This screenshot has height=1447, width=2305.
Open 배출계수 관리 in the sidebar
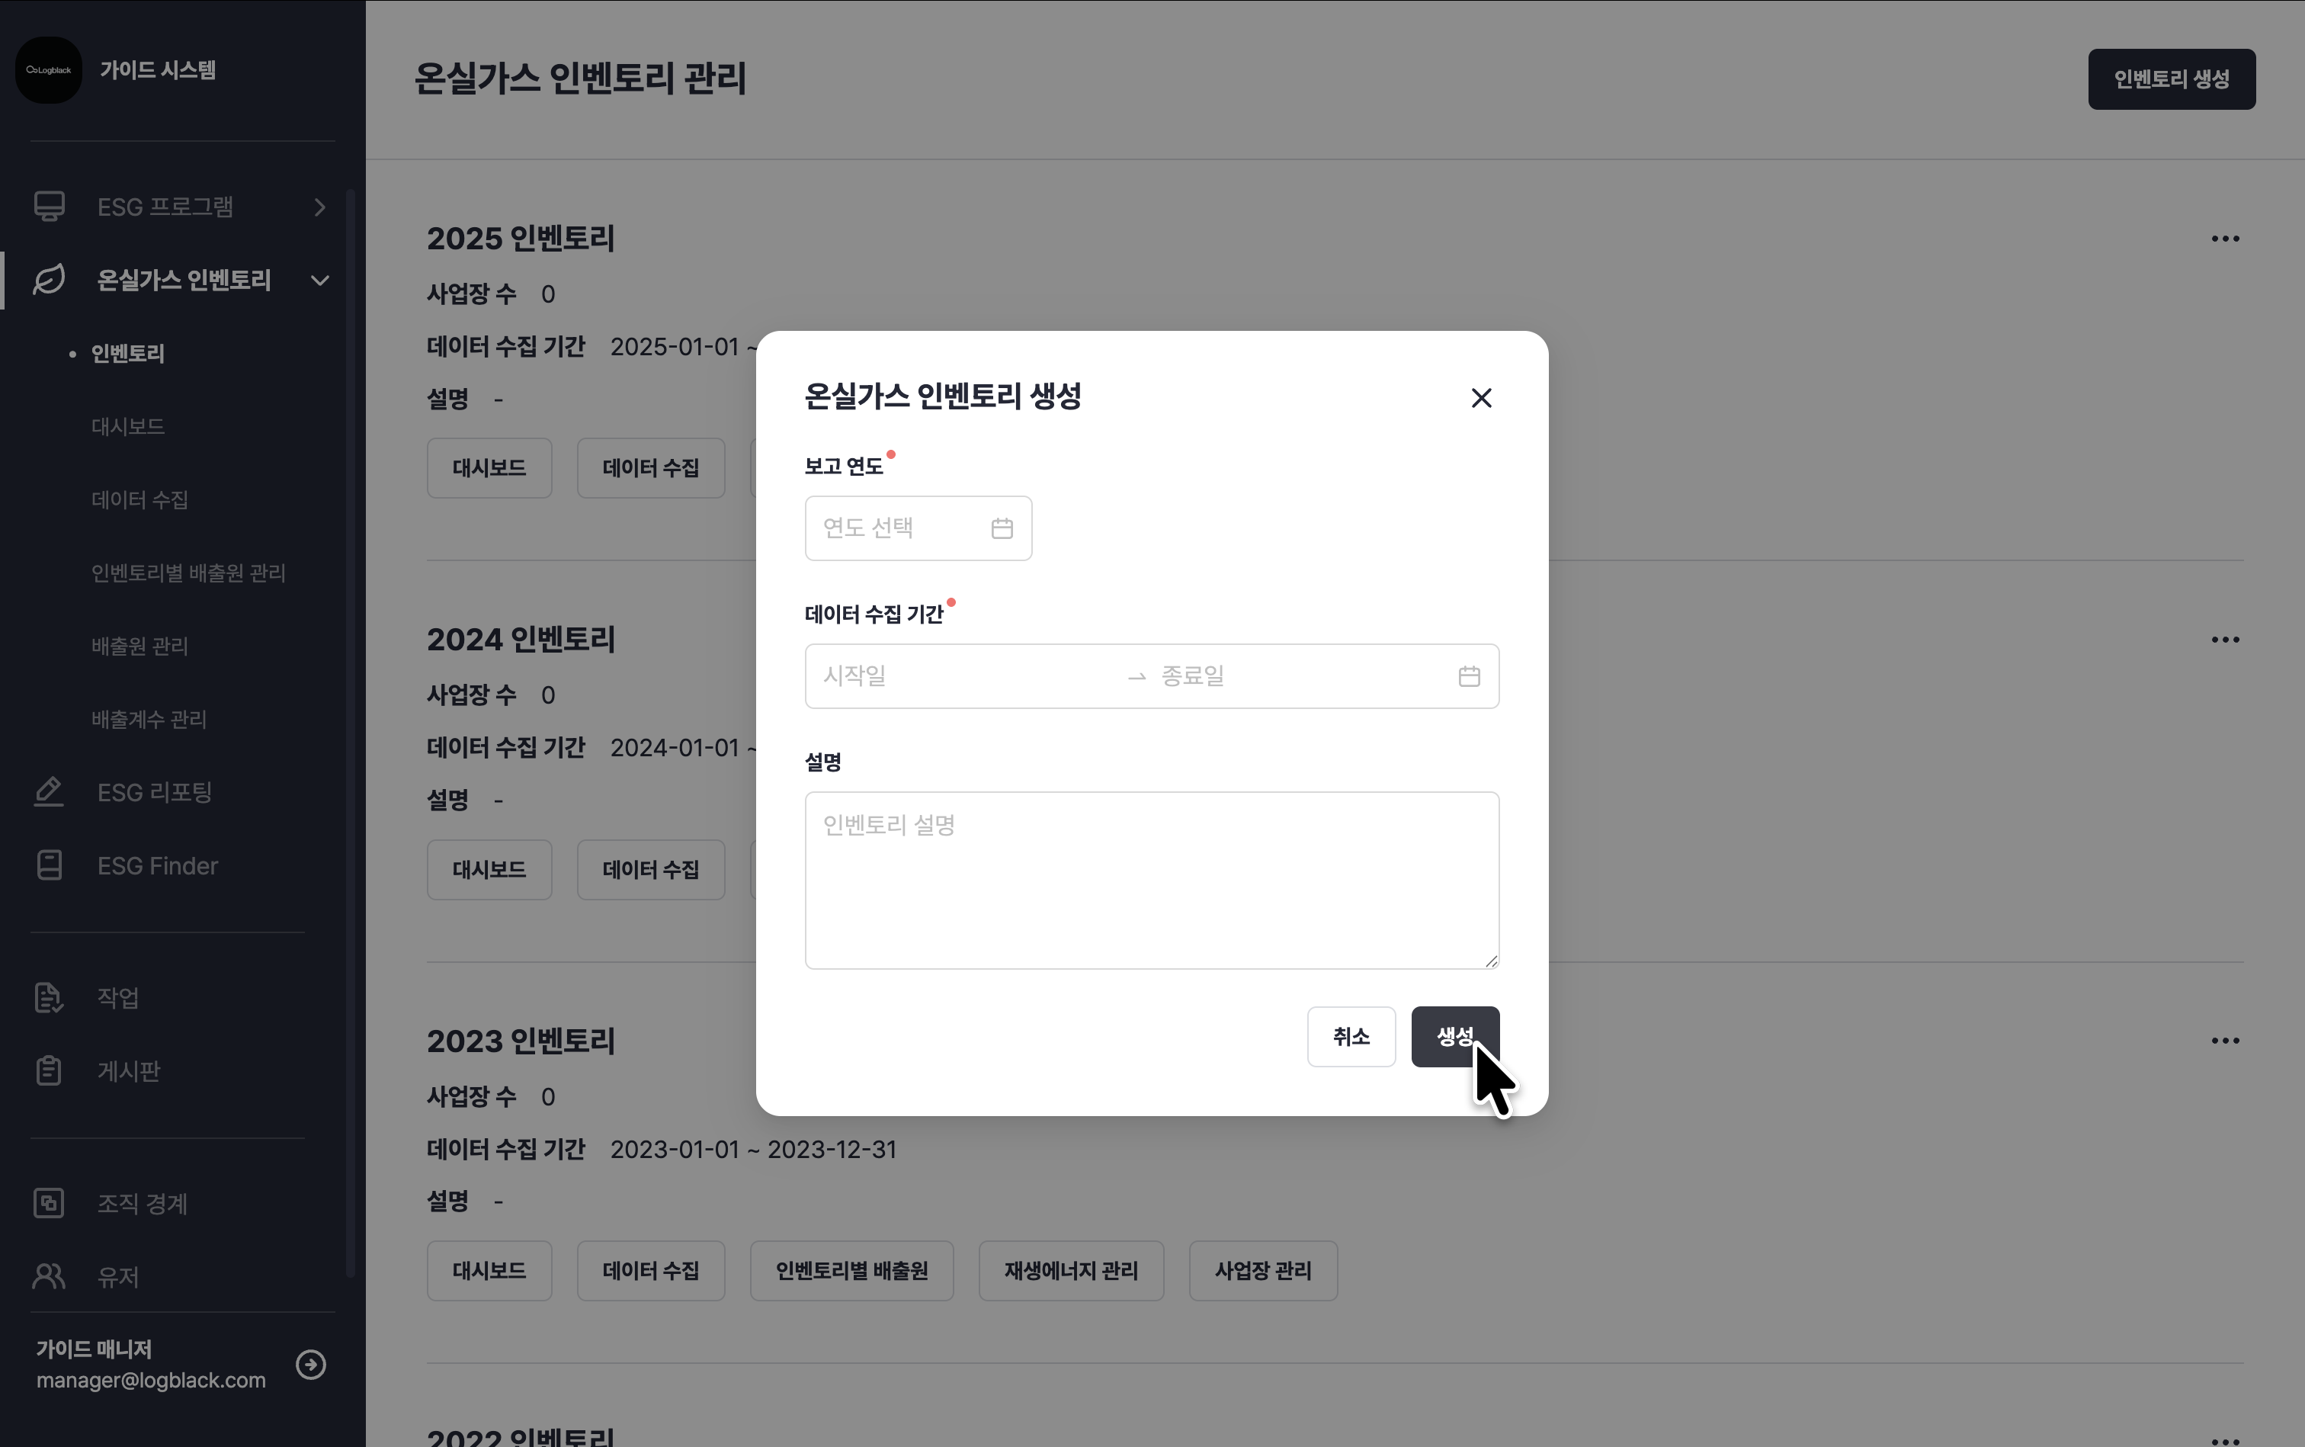click(x=149, y=720)
